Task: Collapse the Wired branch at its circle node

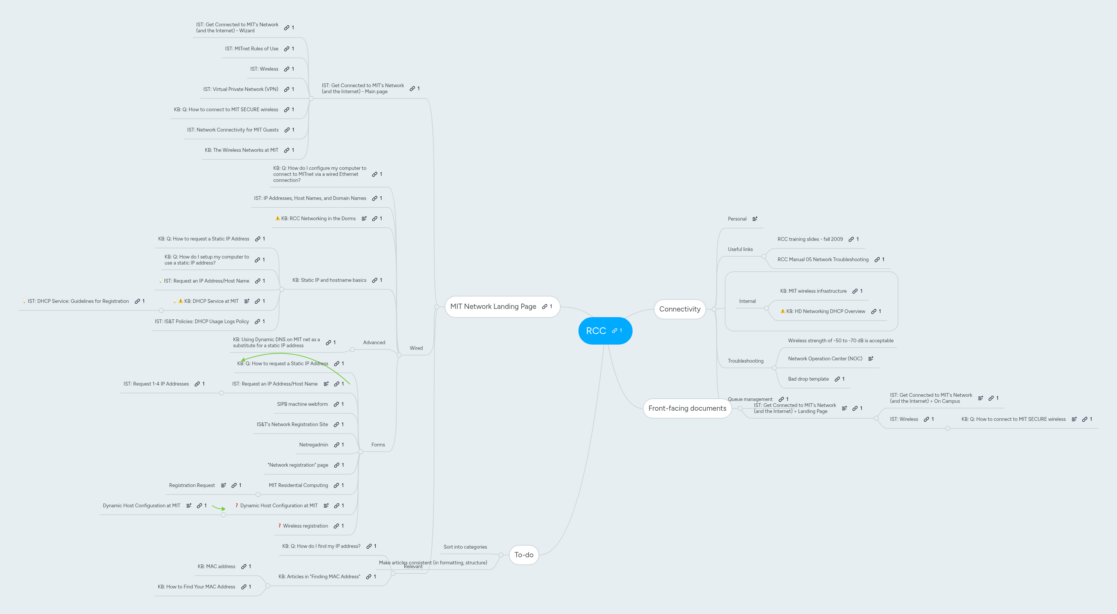Action: [x=399, y=355]
